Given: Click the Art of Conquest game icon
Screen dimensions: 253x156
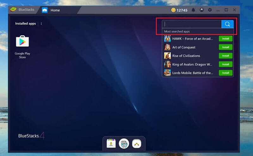Looking at the screenshot, I should pos(168,47).
